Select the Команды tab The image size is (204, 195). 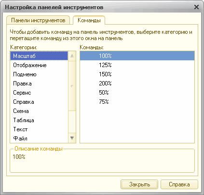pos(89,20)
